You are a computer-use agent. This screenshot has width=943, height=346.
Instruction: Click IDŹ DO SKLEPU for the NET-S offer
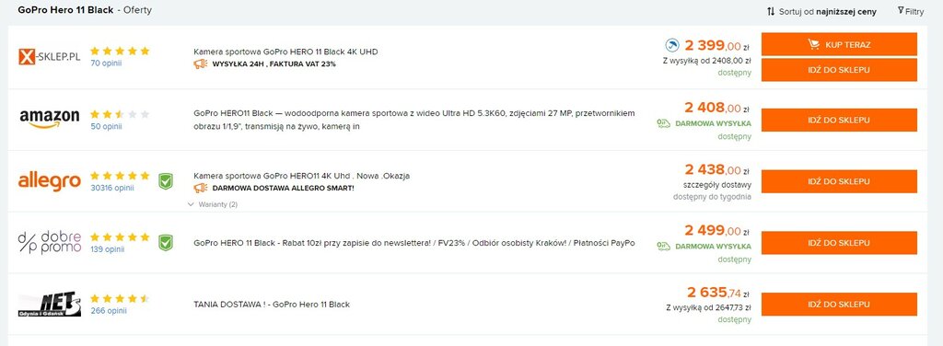[839, 304]
